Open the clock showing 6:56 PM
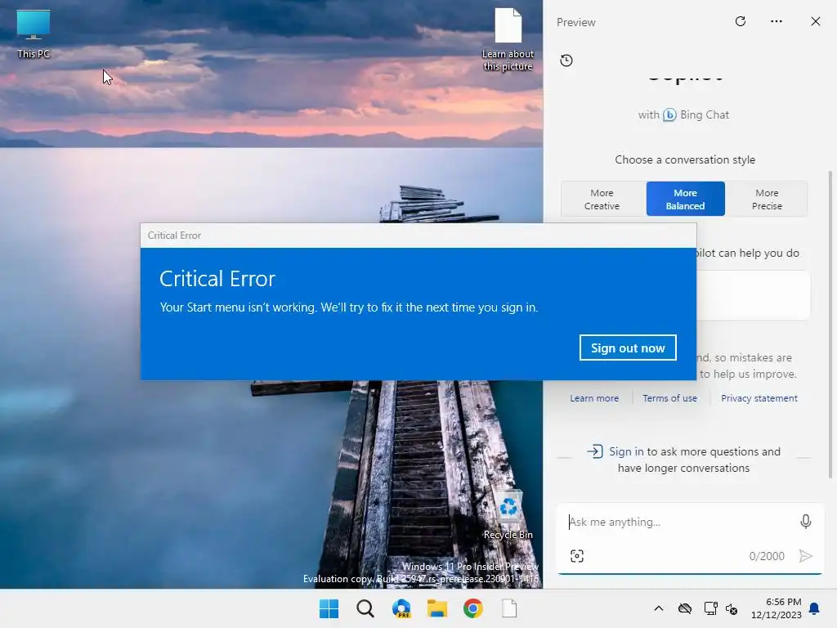Image resolution: width=837 pixels, height=628 pixels. click(777, 608)
